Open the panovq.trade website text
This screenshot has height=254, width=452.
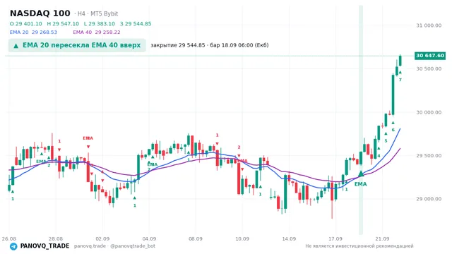[x=90, y=246]
